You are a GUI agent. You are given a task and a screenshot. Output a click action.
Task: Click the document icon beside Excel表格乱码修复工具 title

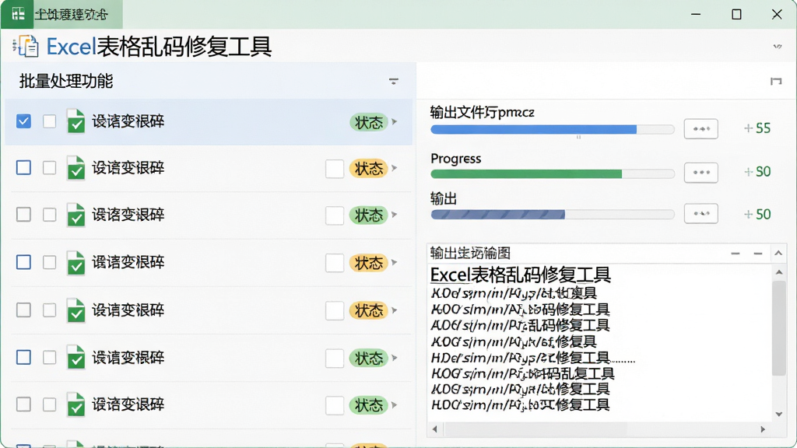click(x=26, y=46)
